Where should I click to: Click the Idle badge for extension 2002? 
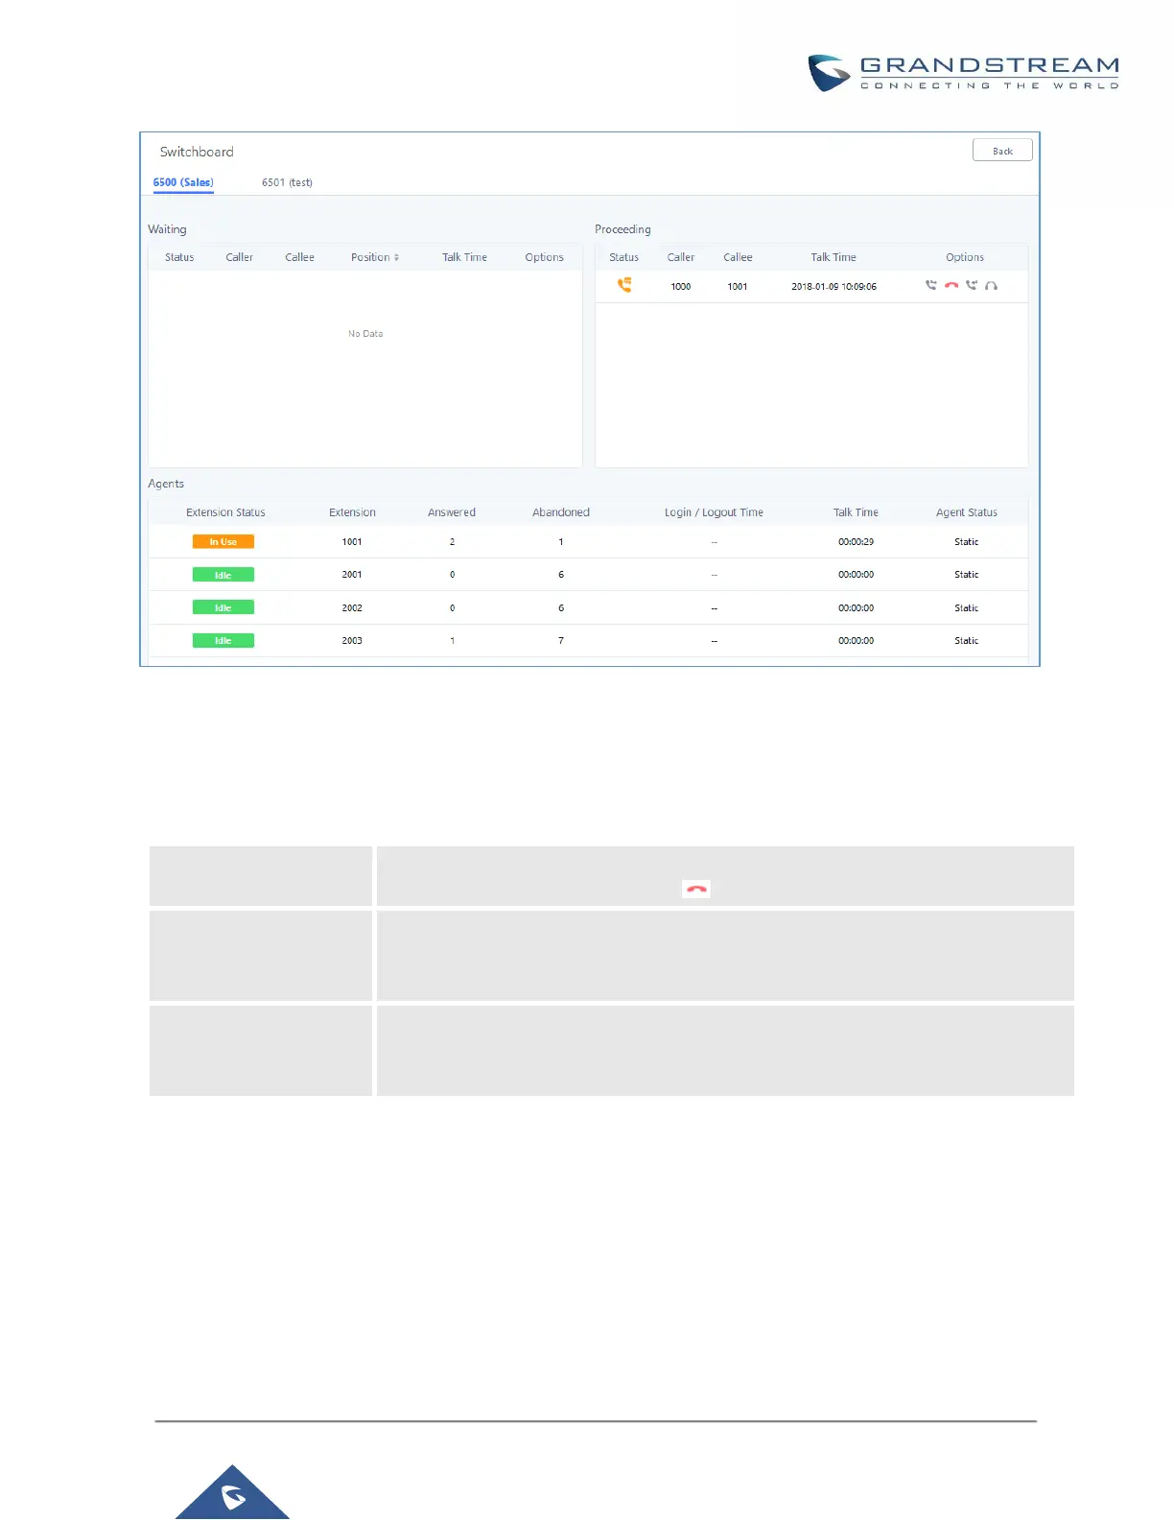click(x=223, y=607)
